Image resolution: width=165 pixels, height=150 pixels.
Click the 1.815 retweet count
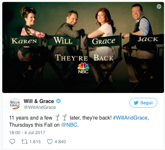(35, 142)
